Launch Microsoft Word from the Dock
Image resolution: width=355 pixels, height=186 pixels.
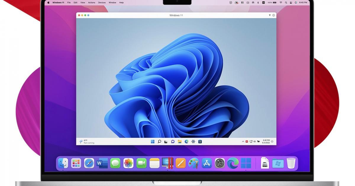tap(102, 163)
